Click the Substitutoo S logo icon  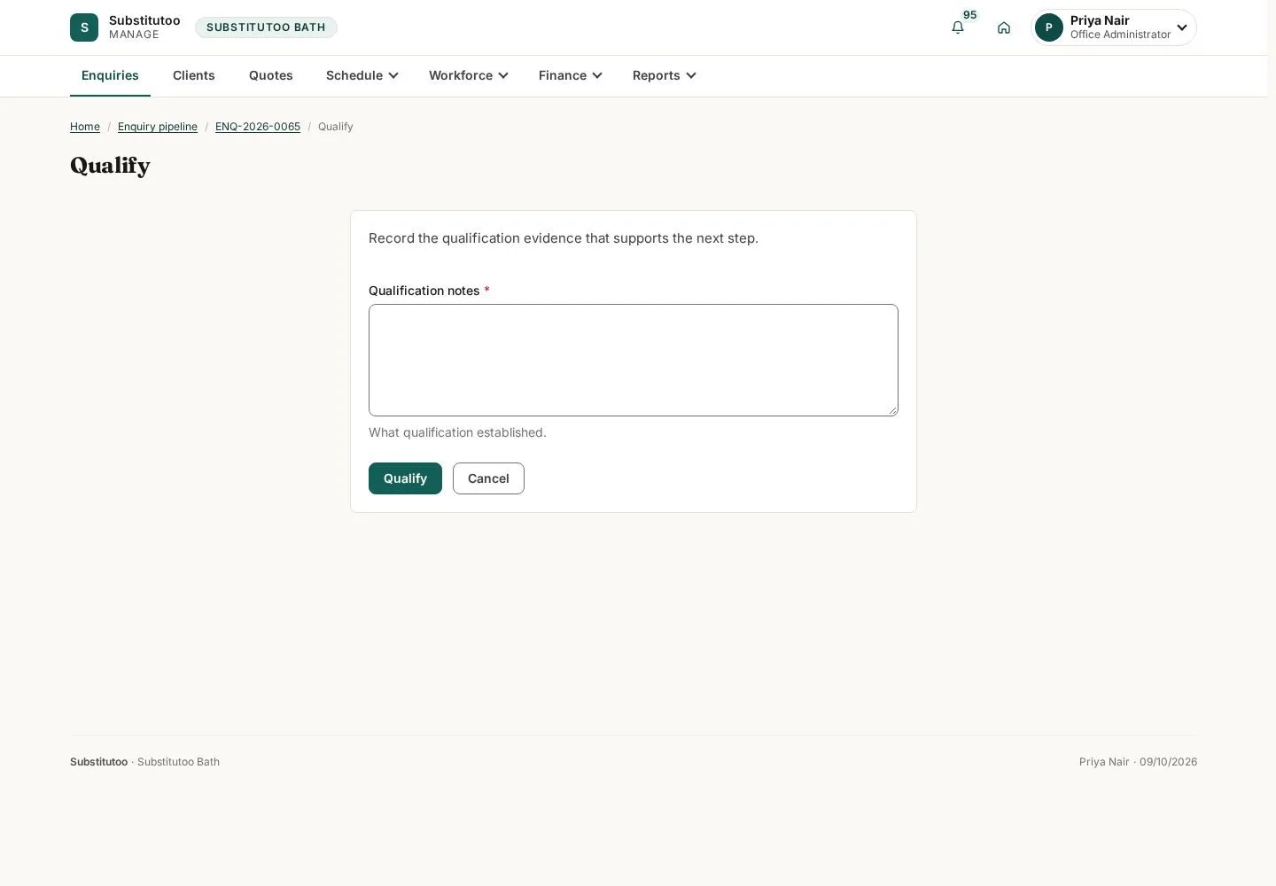tap(84, 27)
